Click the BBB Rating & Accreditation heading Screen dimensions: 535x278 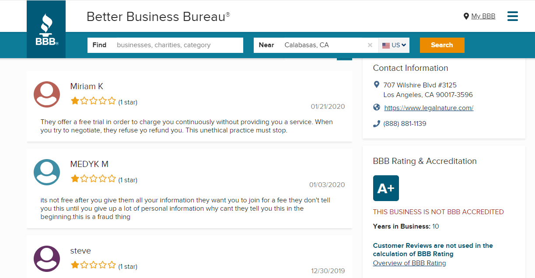tap(425, 161)
